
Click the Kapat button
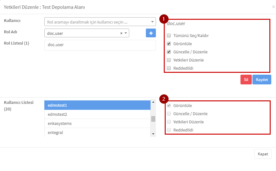[x=263, y=154]
